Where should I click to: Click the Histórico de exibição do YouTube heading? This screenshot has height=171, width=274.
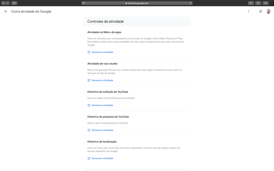pyautogui.click(x=108, y=92)
